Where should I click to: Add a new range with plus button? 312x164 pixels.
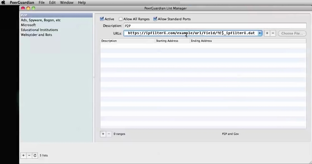(103, 134)
